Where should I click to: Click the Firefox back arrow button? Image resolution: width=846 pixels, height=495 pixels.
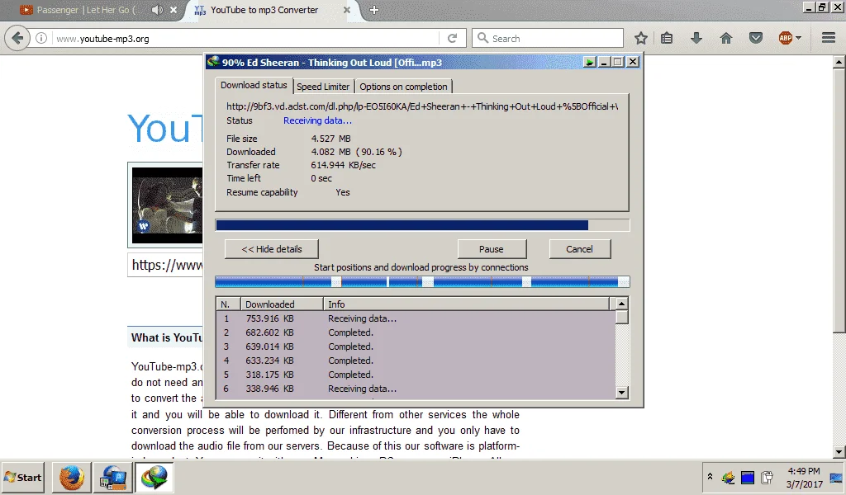(17, 38)
